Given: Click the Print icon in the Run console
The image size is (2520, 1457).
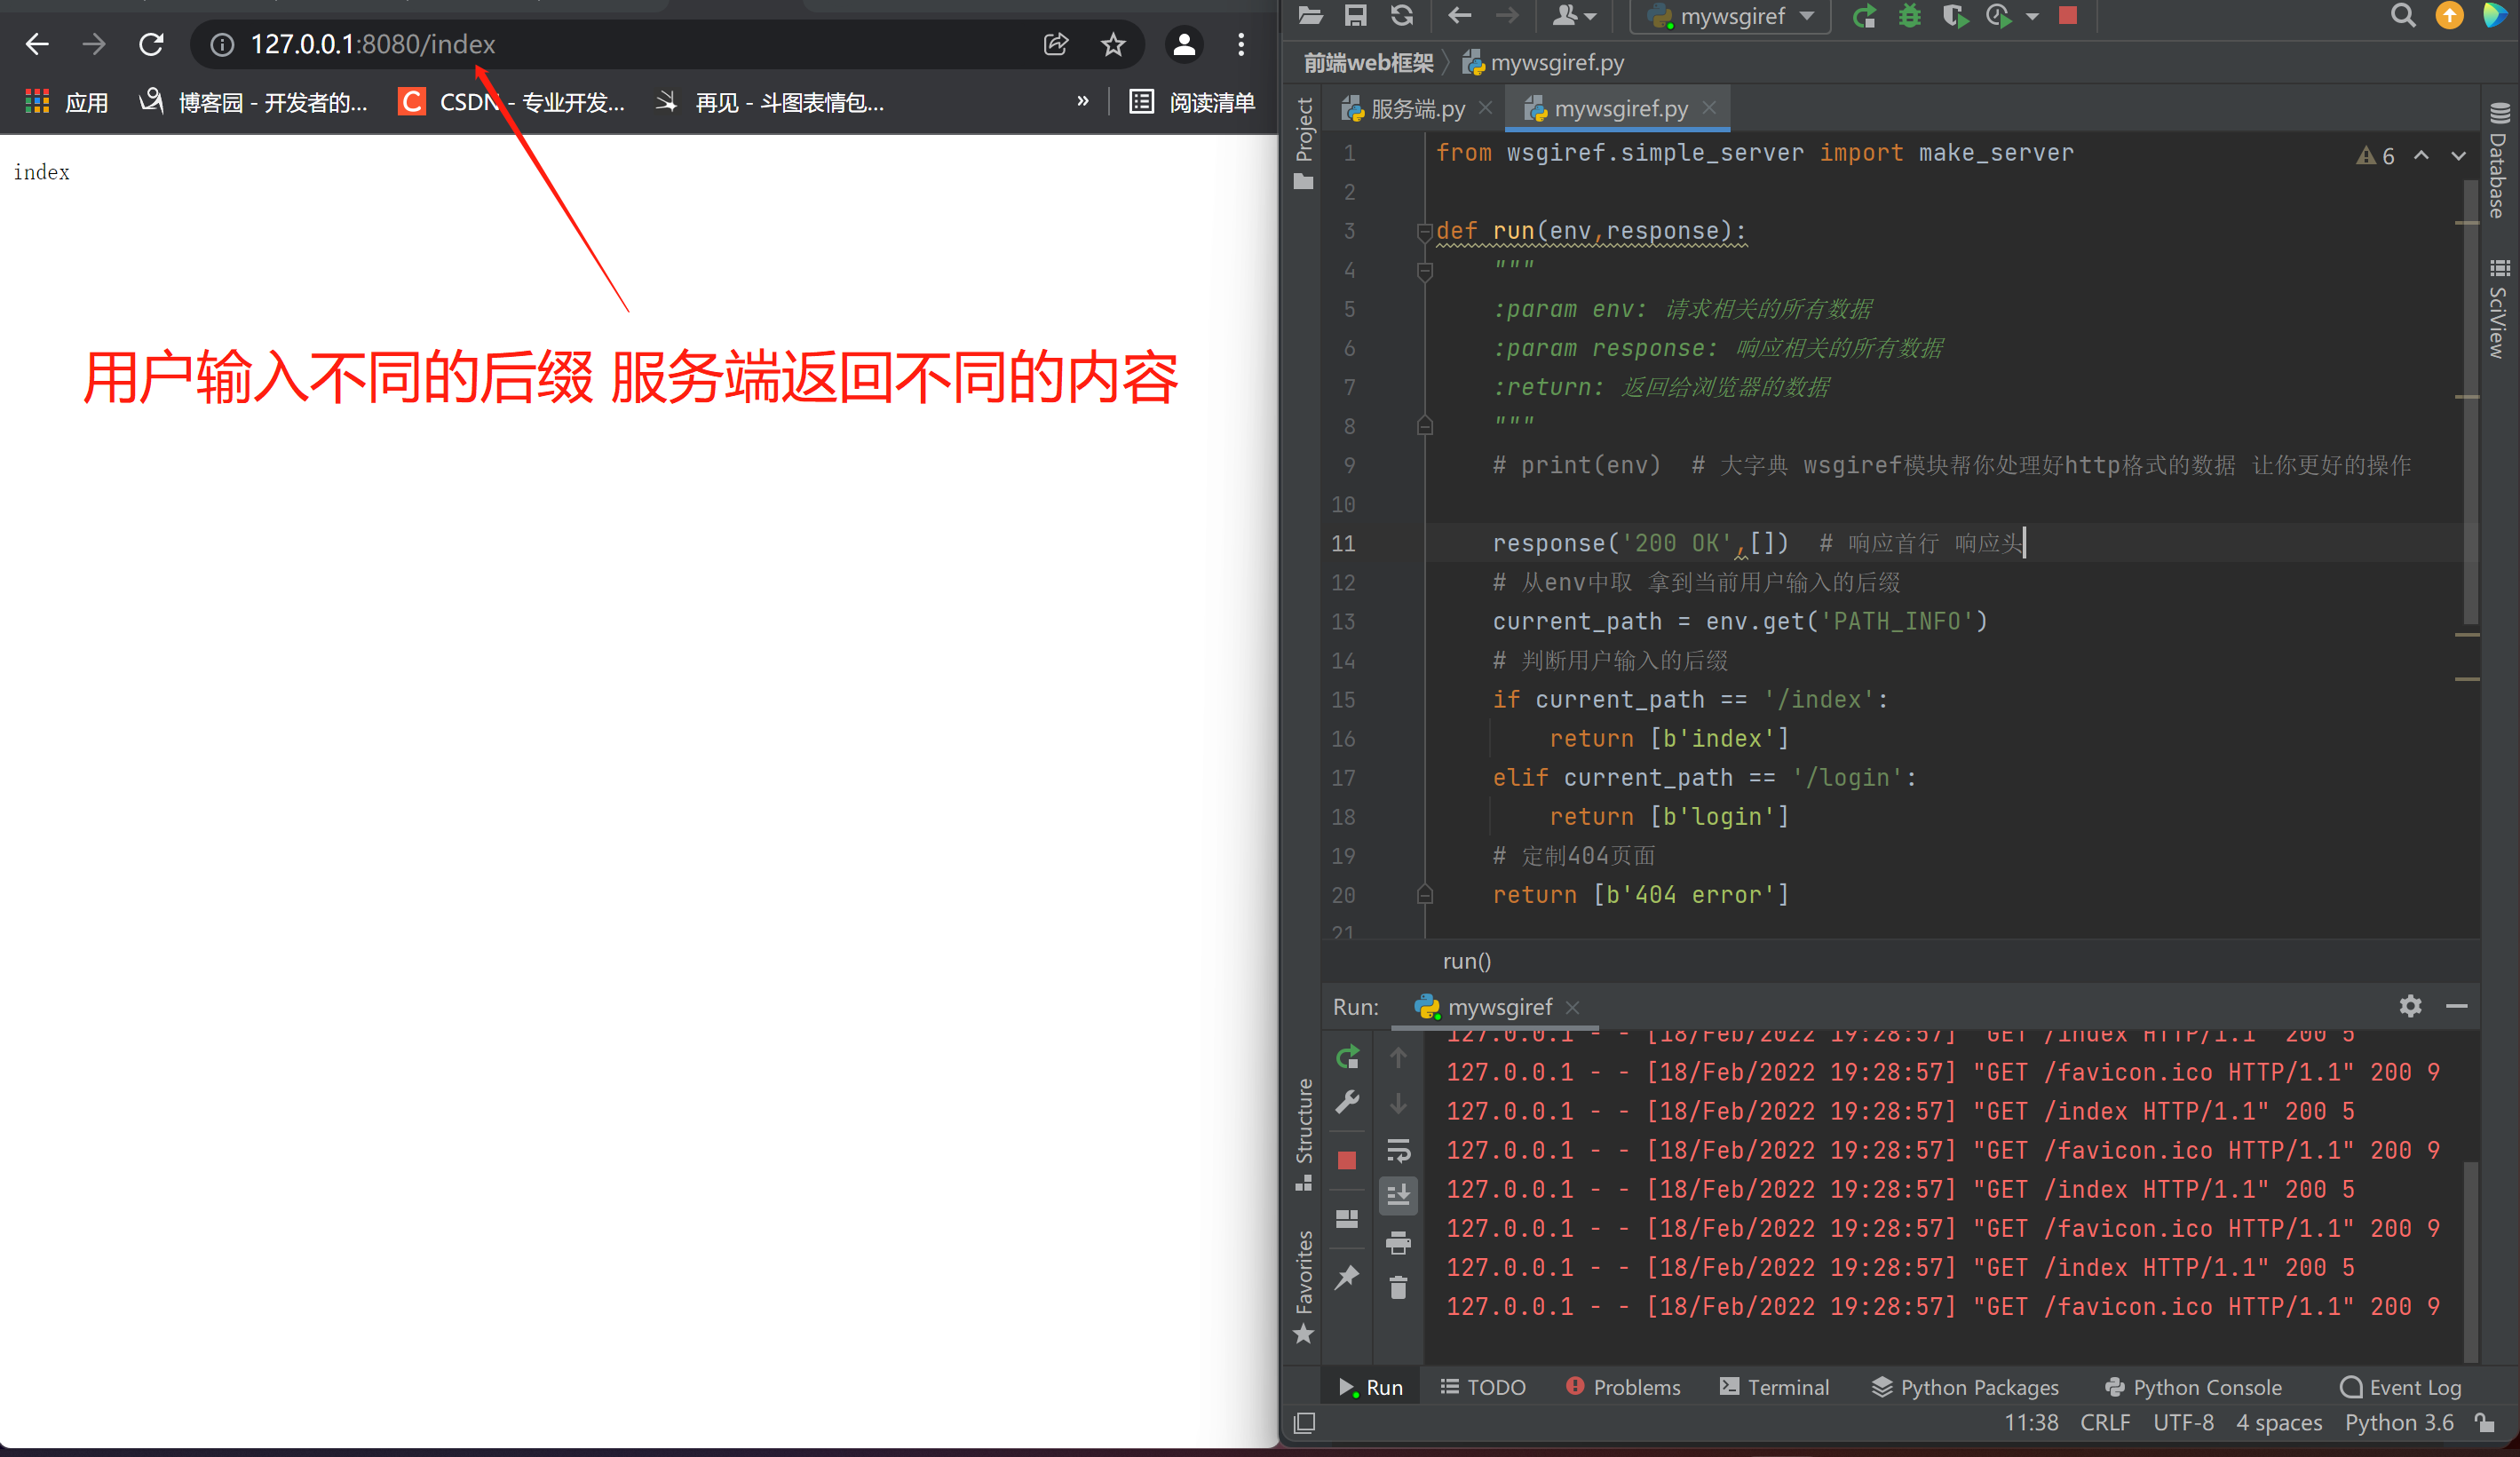Looking at the screenshot, I should pos(1398,1243).
